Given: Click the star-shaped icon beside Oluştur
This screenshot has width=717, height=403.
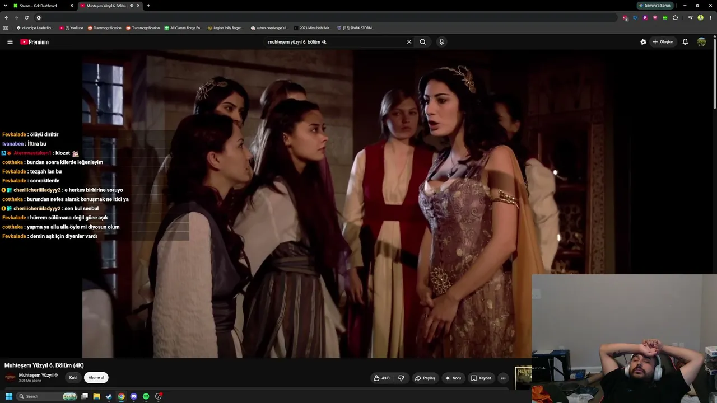Looking at the screenshot, I should (643, 42).
